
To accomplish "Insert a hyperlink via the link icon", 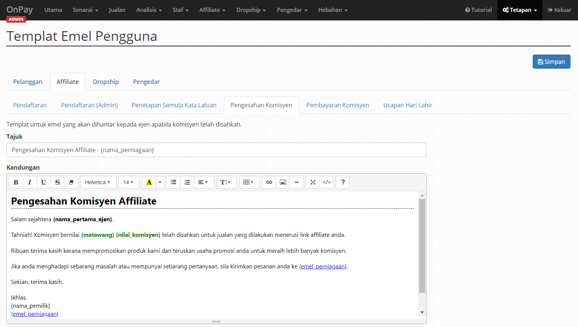I will (x=269, y=182).
